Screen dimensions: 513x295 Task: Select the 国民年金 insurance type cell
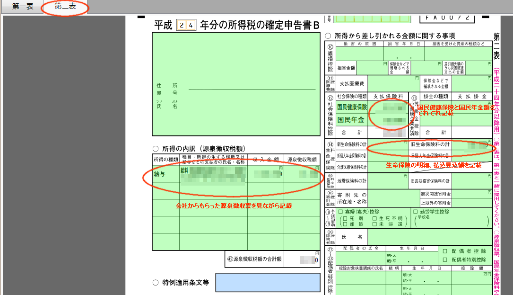pyautogui.click(x=352, y=120)
